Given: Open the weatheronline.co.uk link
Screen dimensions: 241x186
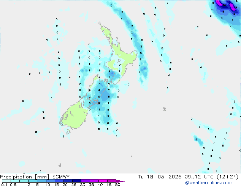Looking at the screenshot, I should (x=209, y=183).
